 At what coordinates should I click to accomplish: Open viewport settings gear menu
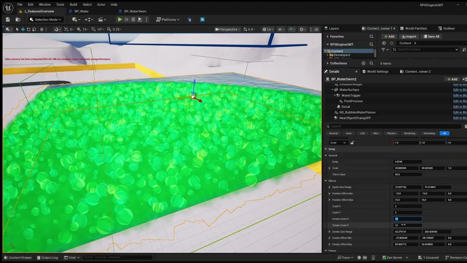tap(302, 29)
